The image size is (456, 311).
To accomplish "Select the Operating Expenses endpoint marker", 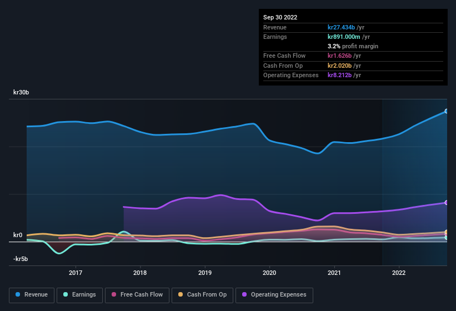I will [x=447, y=203].
